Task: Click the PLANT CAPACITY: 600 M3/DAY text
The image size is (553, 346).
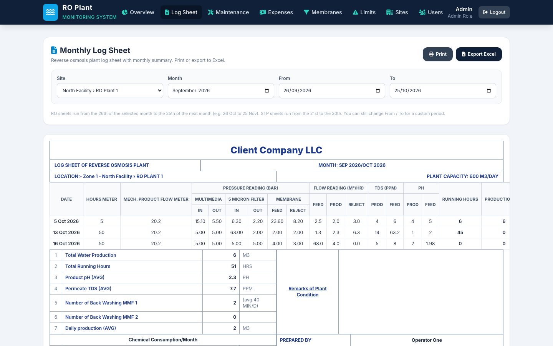Action: coord(462,176)
